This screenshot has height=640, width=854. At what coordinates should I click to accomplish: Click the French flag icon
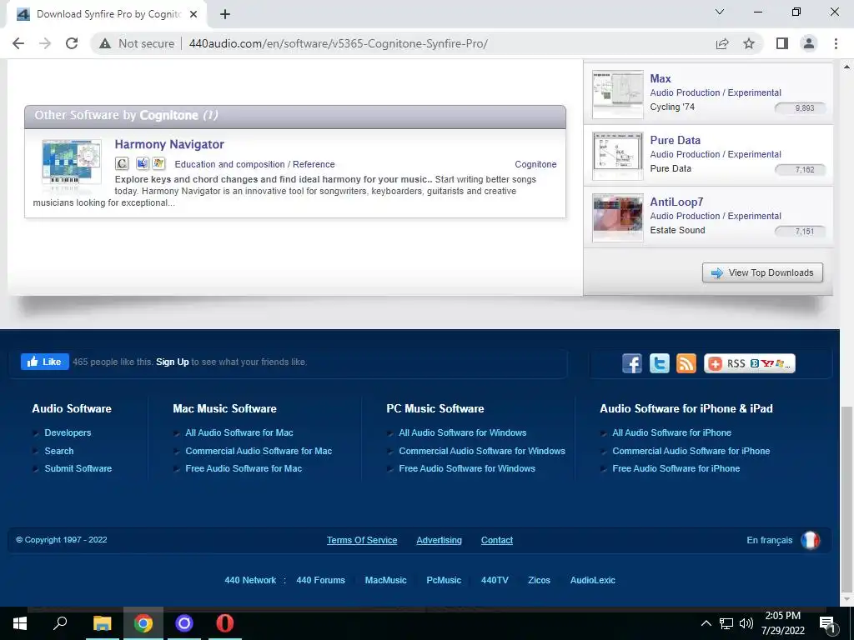click(x=810, y=540)
